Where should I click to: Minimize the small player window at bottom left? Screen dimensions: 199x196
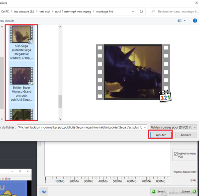click(x=12, y=171)
